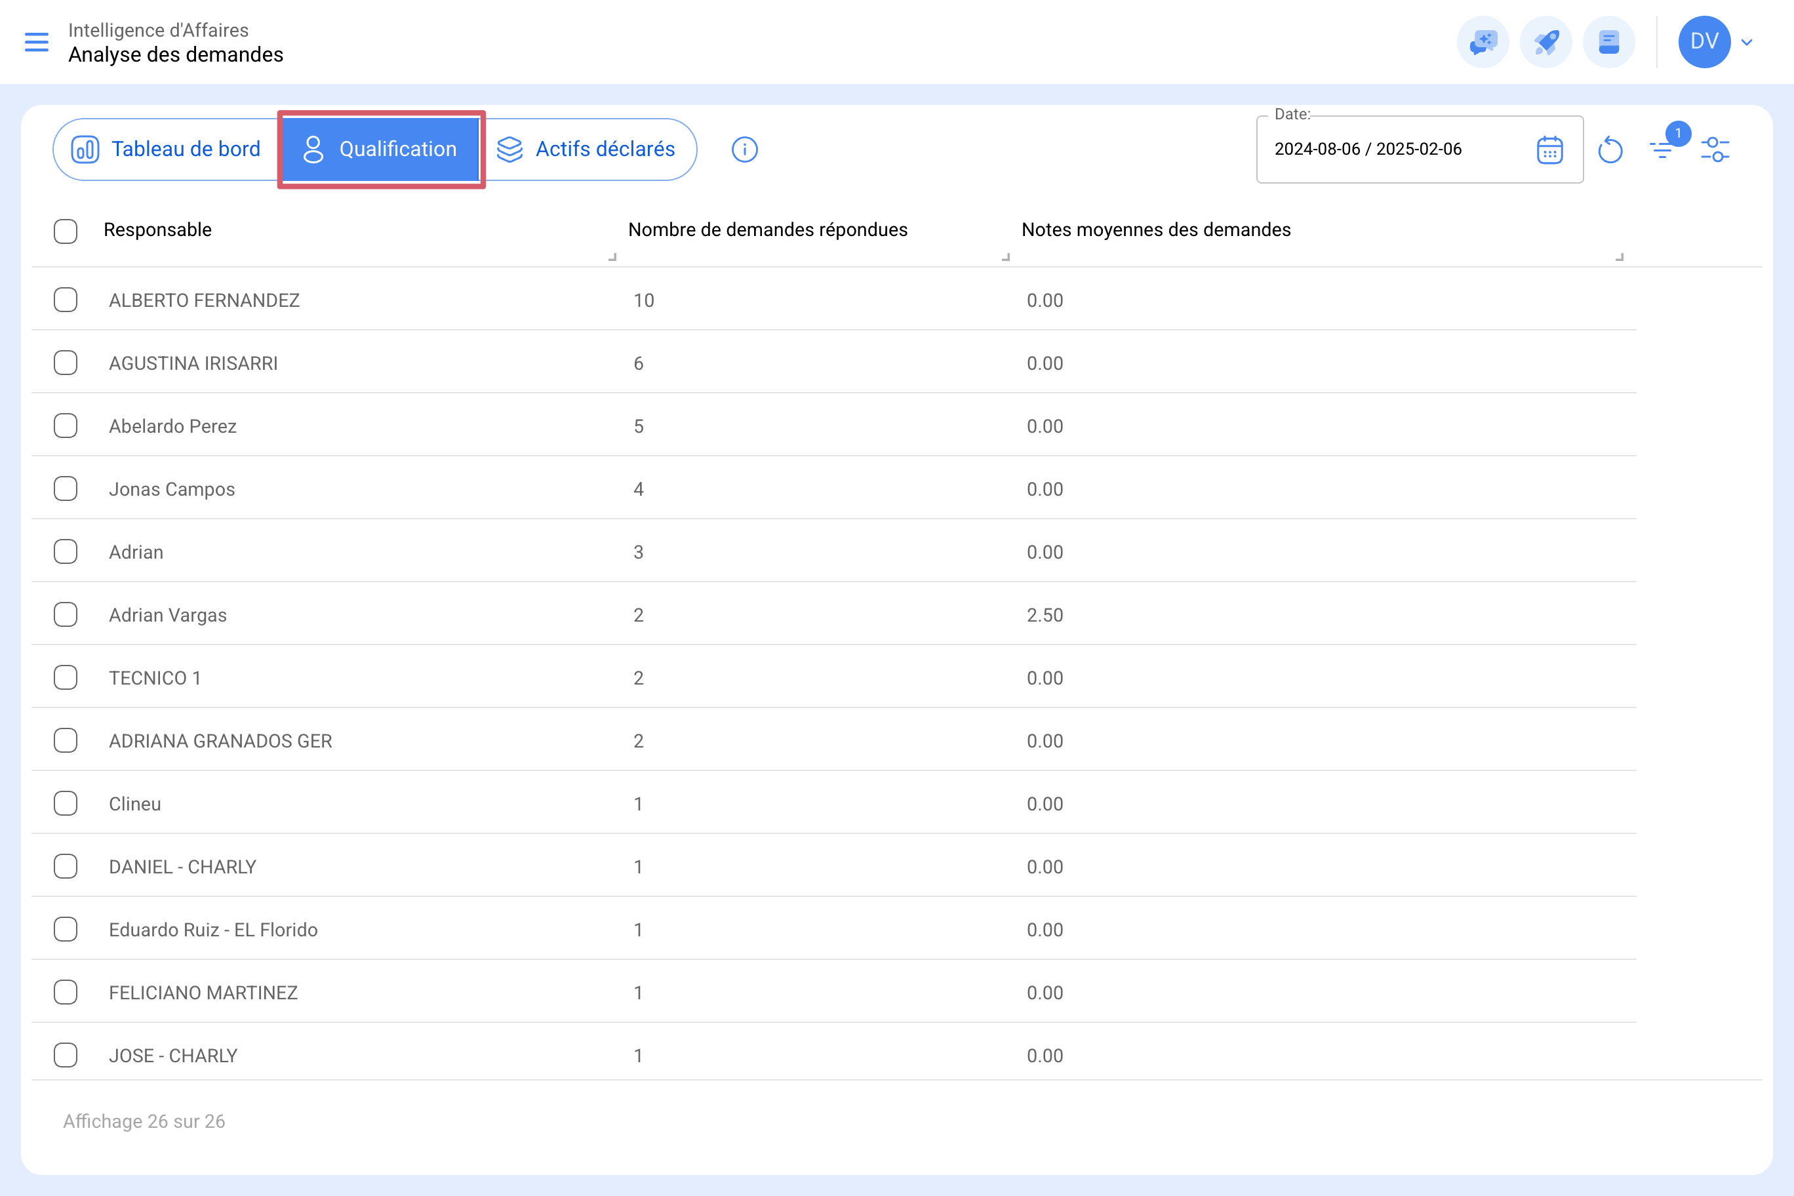
Task: Click the Adrian Vargas name cell
Action: click(x=168, y=615)
